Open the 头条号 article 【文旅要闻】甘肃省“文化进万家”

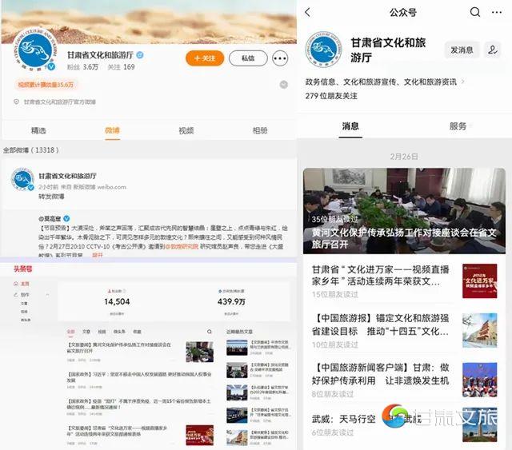pos(118,431)
